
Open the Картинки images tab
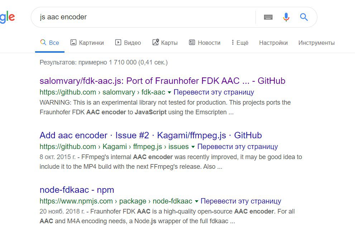[87, 43]
